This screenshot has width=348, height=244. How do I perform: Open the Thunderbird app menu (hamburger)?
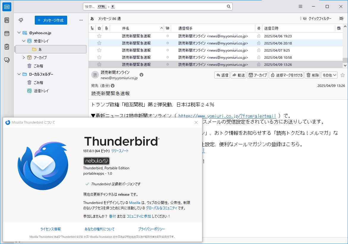tap(300, 7)
